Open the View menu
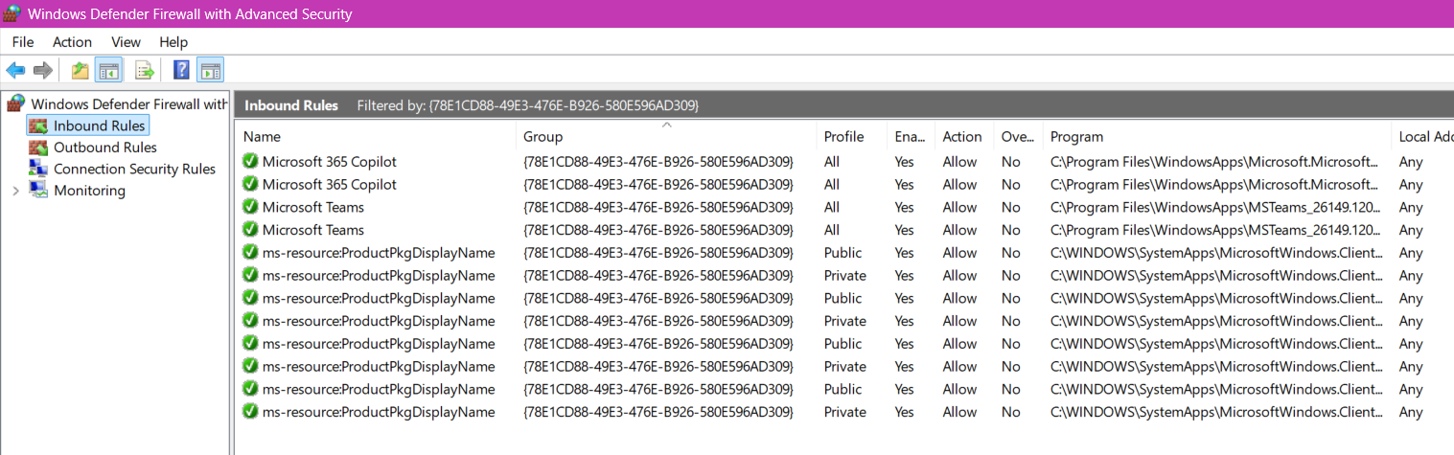The height and width of the screenshot is (455, 1454). pos(126,42)
